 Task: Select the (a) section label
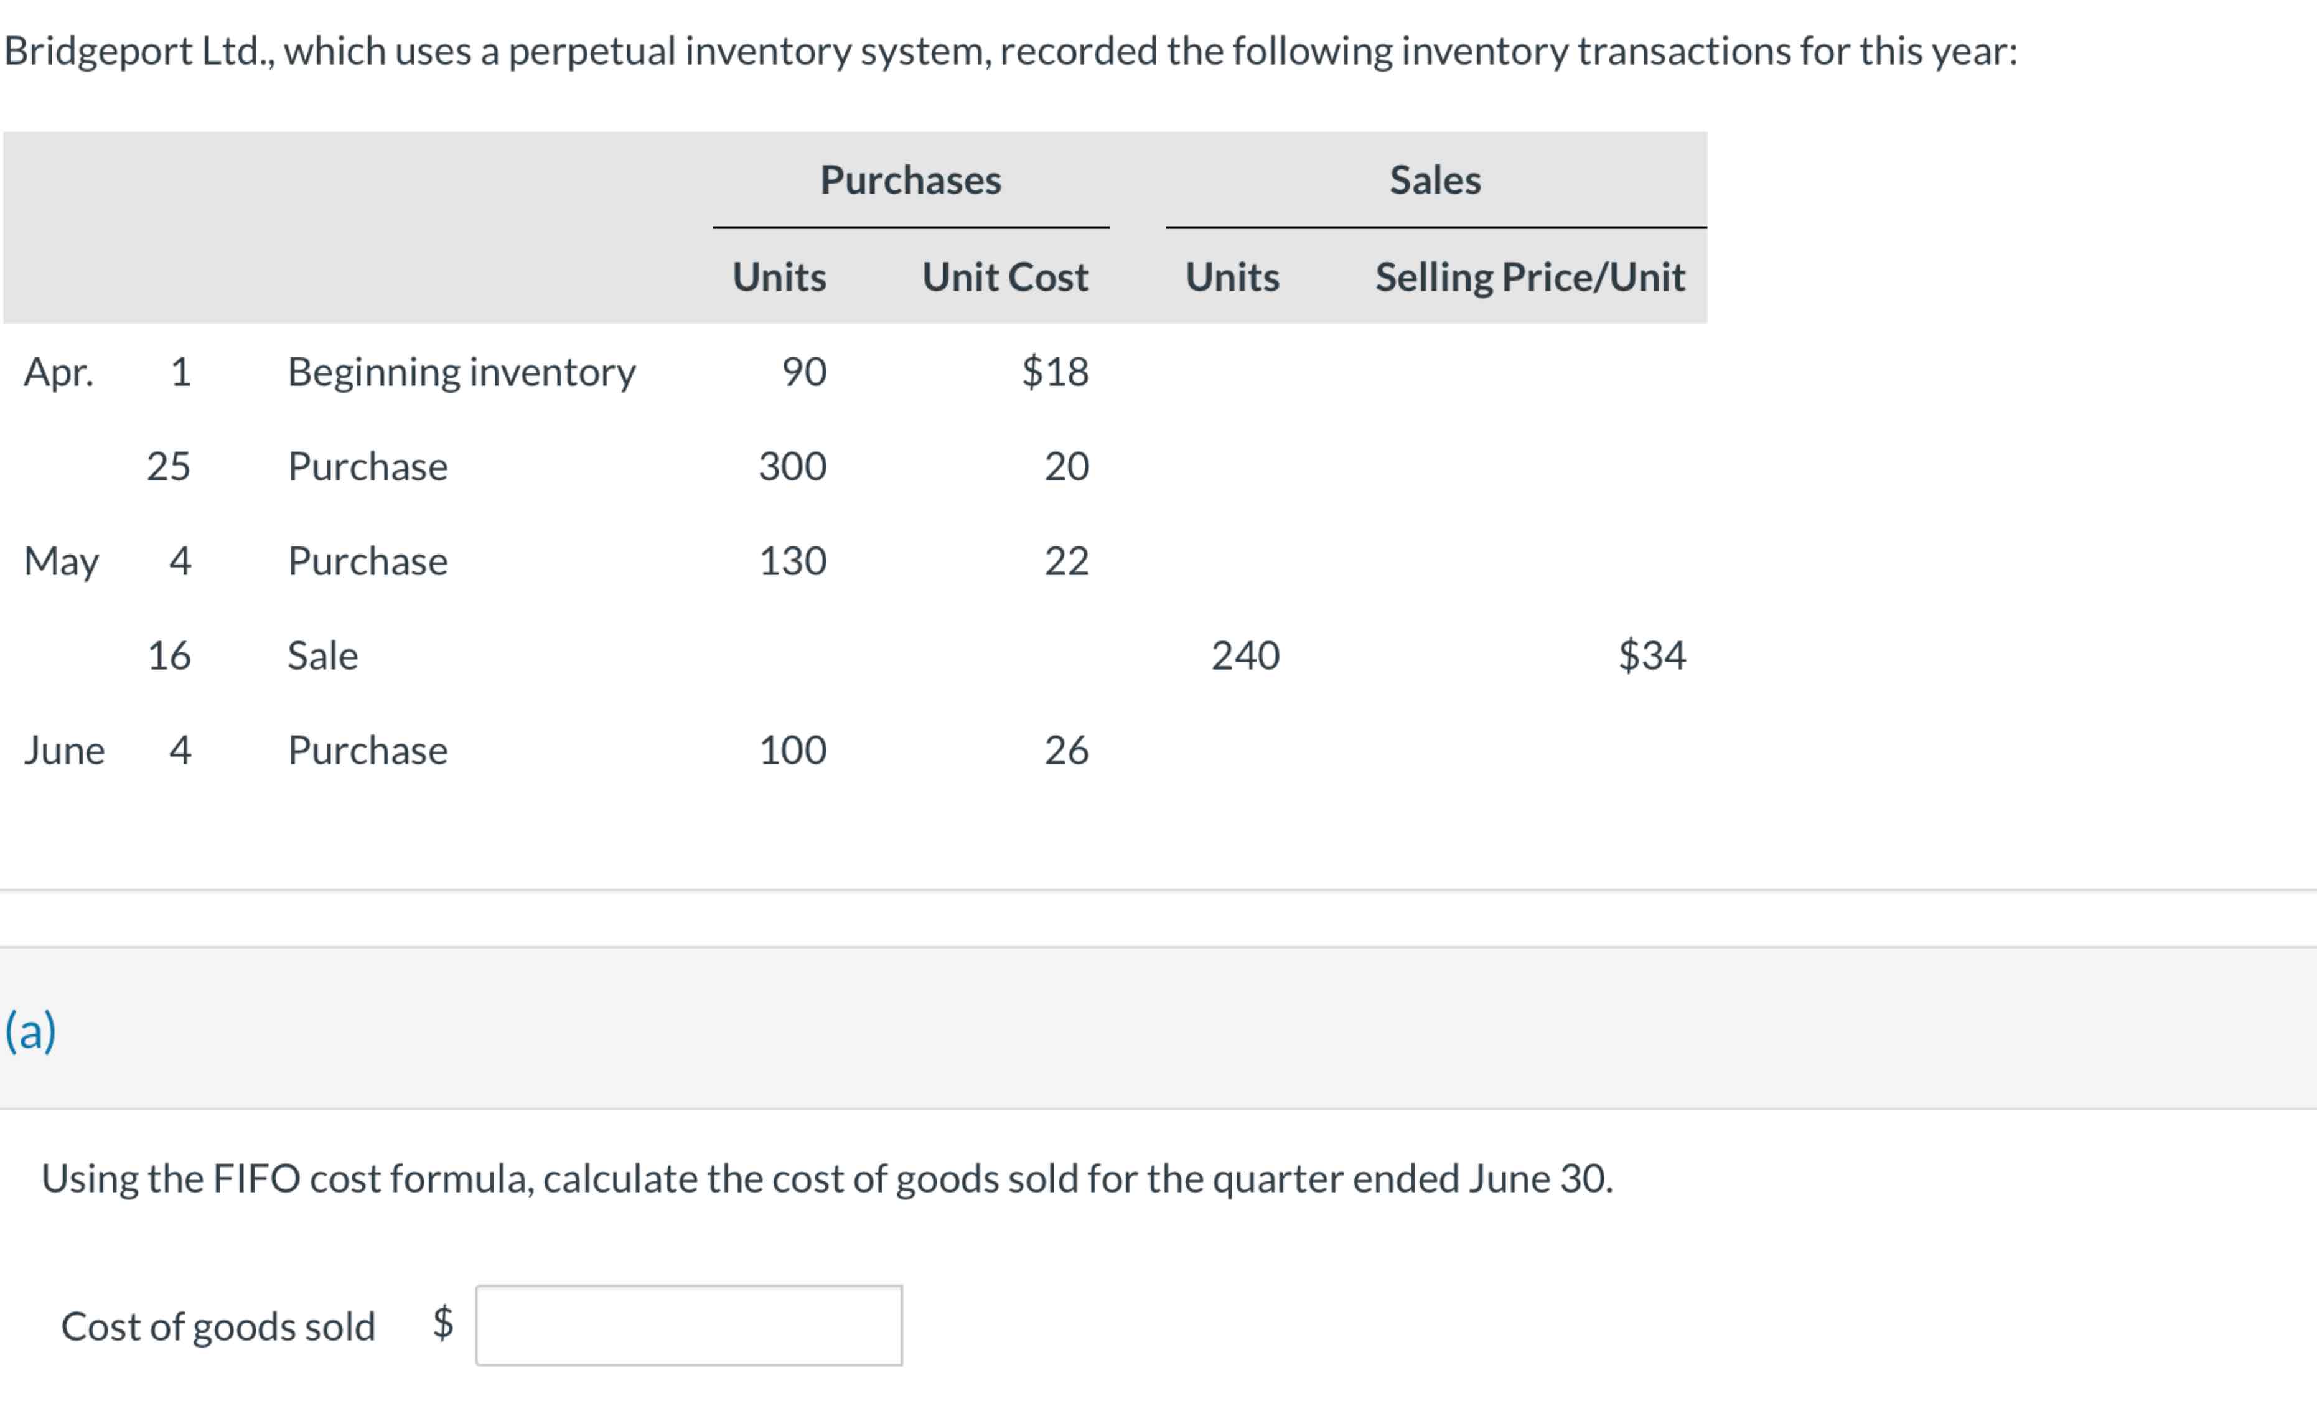point(30,1030)
